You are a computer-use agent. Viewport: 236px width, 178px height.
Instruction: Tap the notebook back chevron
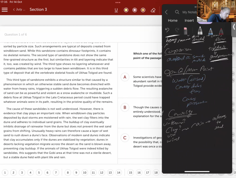(166, 12)
